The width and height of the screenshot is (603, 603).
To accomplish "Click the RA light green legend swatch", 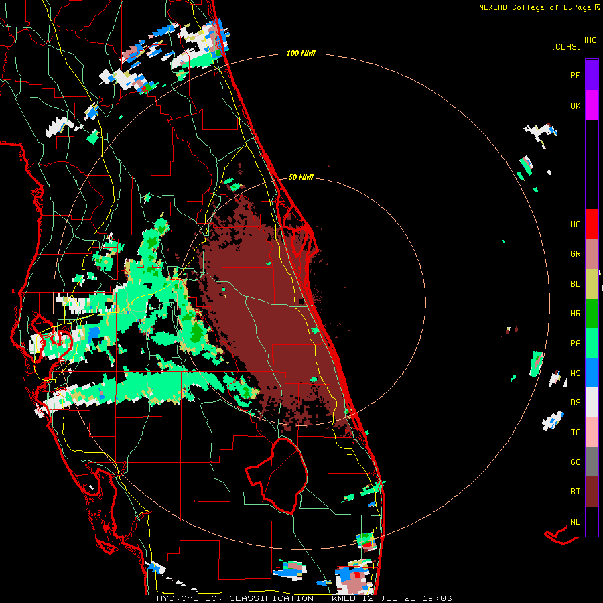I will point(592,343).
